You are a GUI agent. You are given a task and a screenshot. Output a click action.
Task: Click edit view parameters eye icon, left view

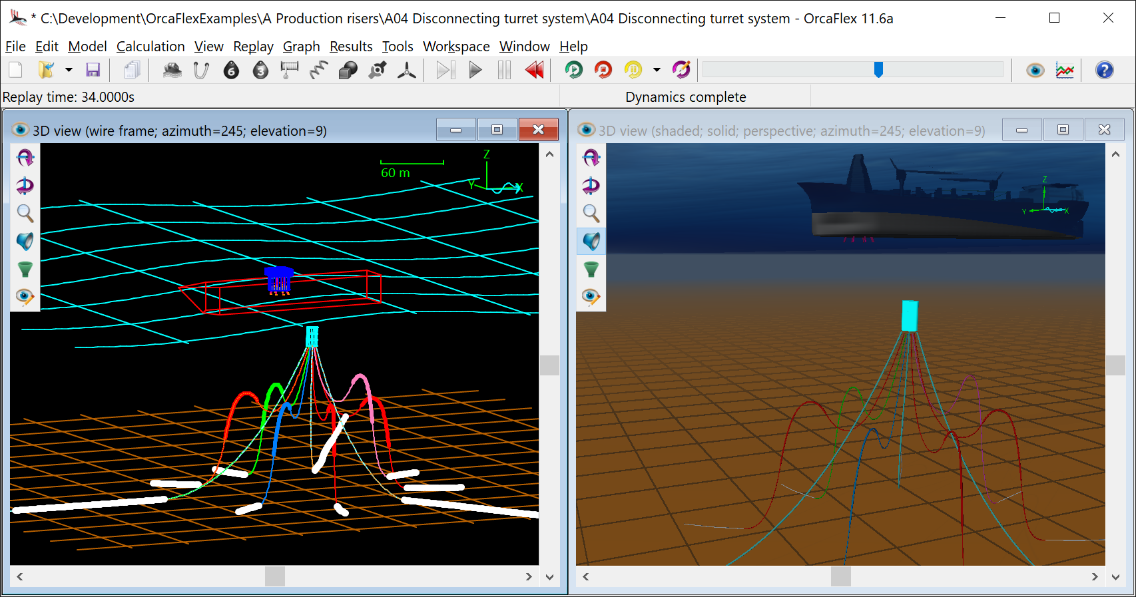click(25, 297)
